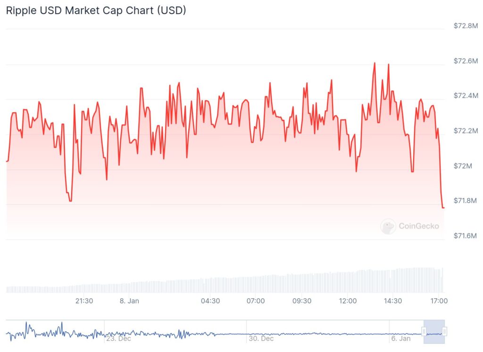Click the final low point of the red line
This screenshot has height=352, width=483.
click(443, 207)
